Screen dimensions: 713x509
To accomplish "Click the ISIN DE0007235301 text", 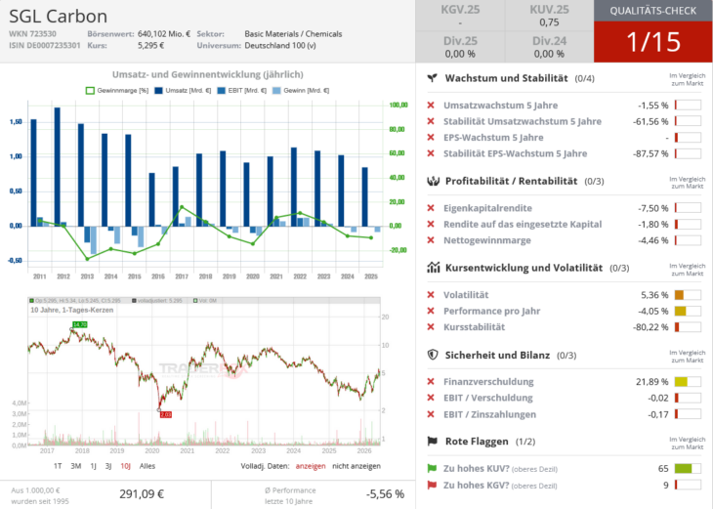I will 45,46.
